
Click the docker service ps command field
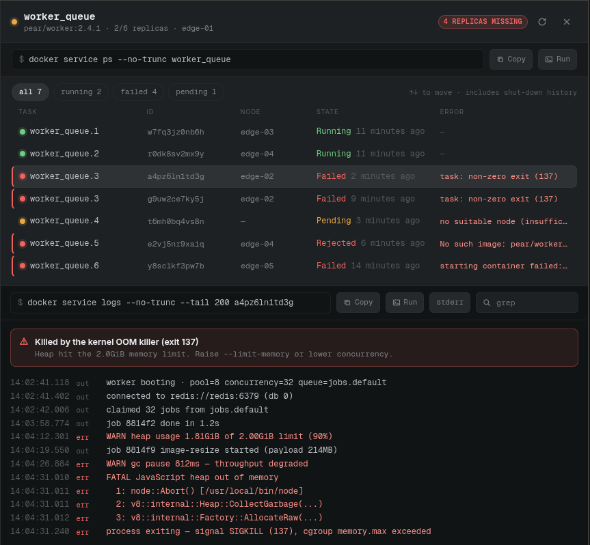click(247, 59)
